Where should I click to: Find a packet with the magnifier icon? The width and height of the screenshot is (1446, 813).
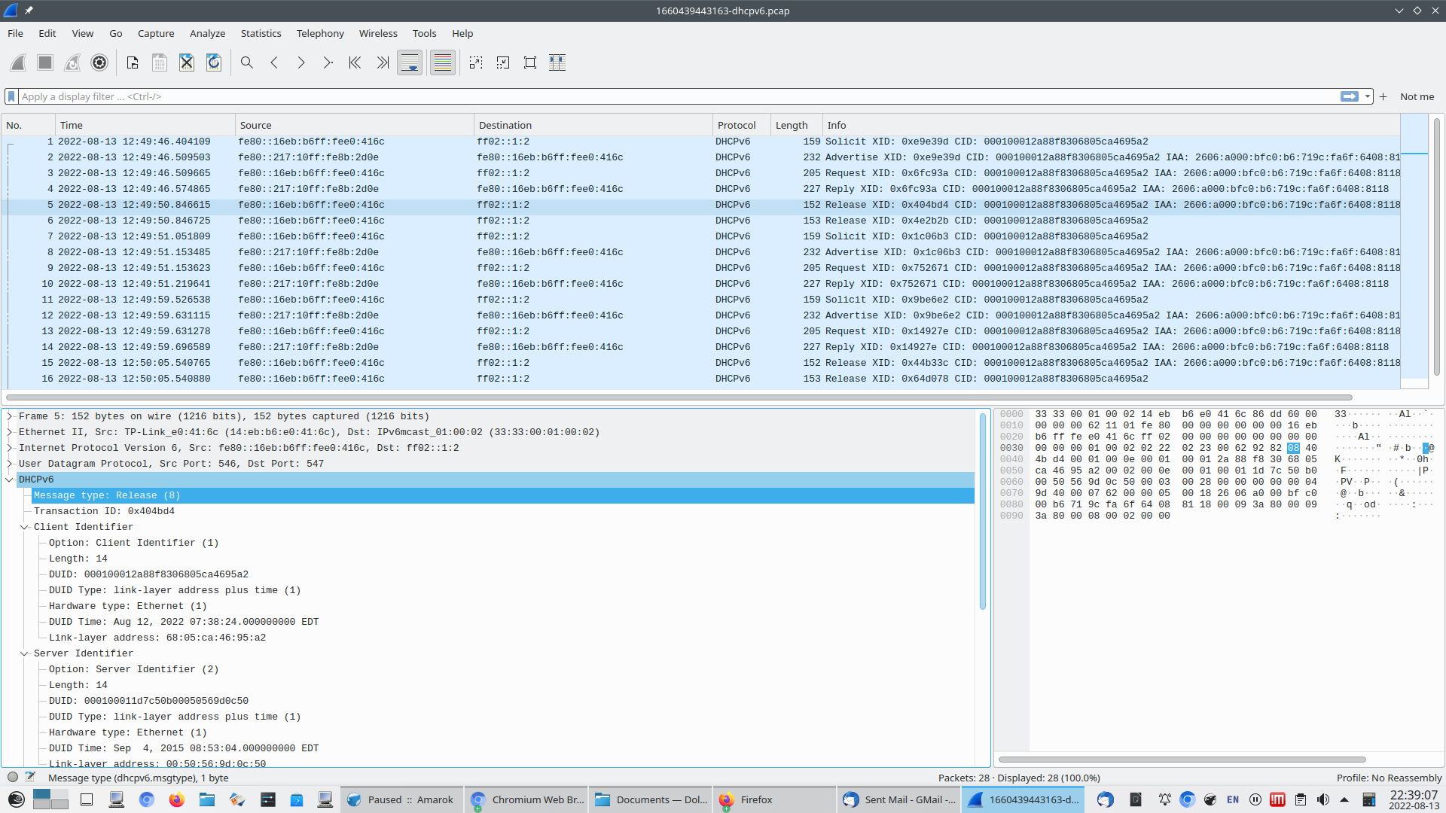[247, 62]
